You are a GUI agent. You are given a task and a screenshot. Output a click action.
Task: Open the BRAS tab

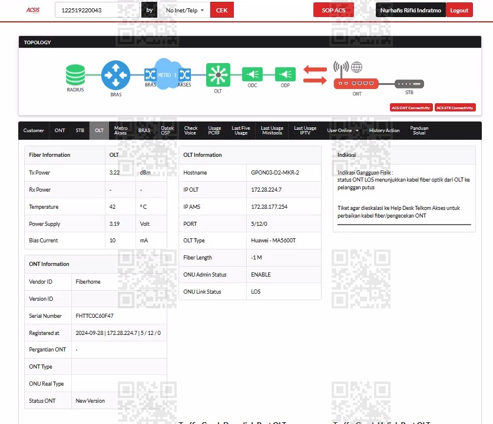click(x=144, y=130)
